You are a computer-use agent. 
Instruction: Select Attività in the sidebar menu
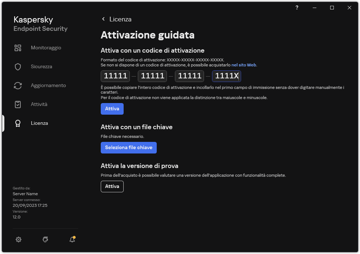click(x=39, y=104)
